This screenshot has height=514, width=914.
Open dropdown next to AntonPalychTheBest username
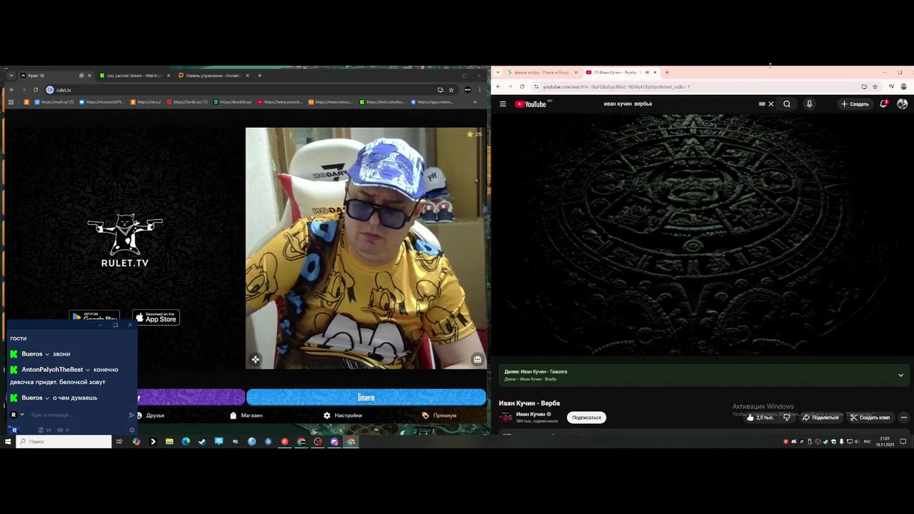tap(88, 370)
